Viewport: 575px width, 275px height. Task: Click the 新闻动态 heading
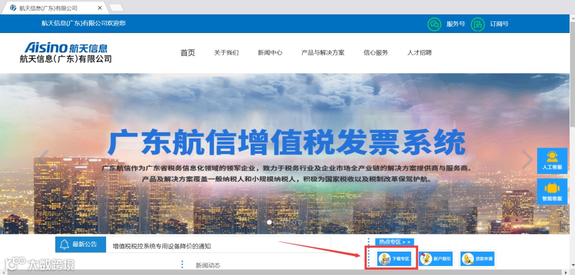coord(208,265)
